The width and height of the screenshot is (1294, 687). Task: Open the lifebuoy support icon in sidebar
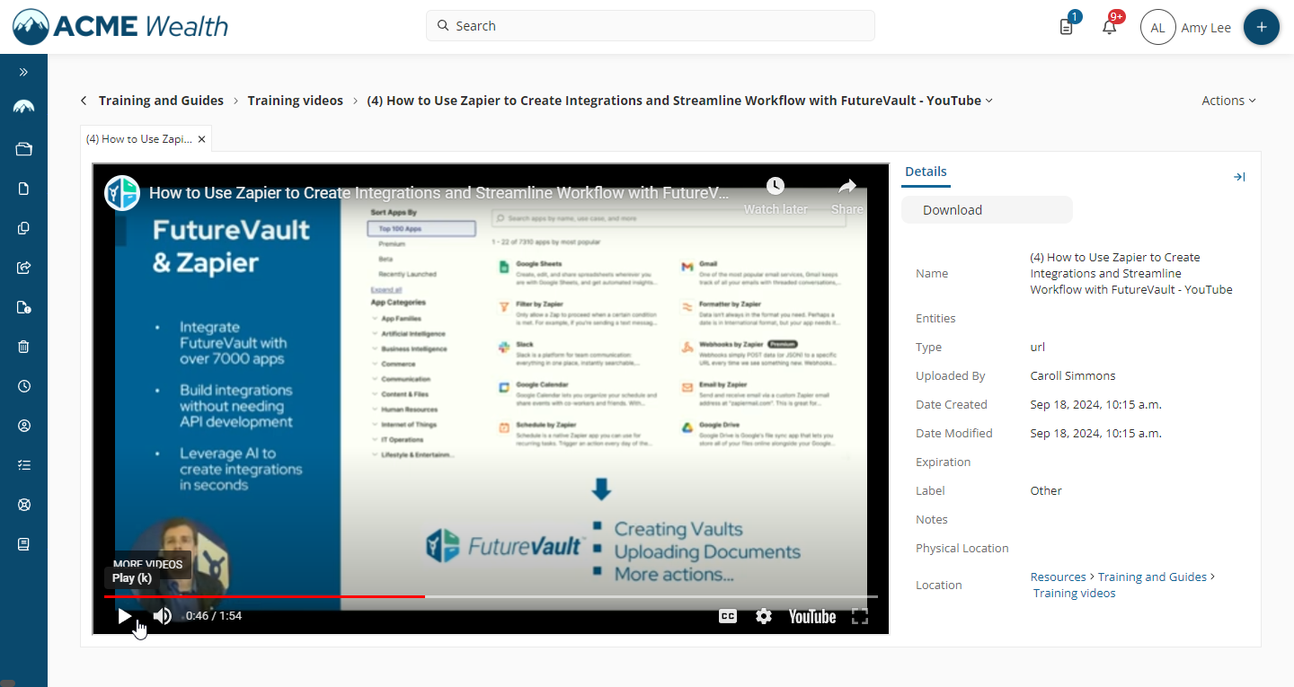tap(23, 505)
